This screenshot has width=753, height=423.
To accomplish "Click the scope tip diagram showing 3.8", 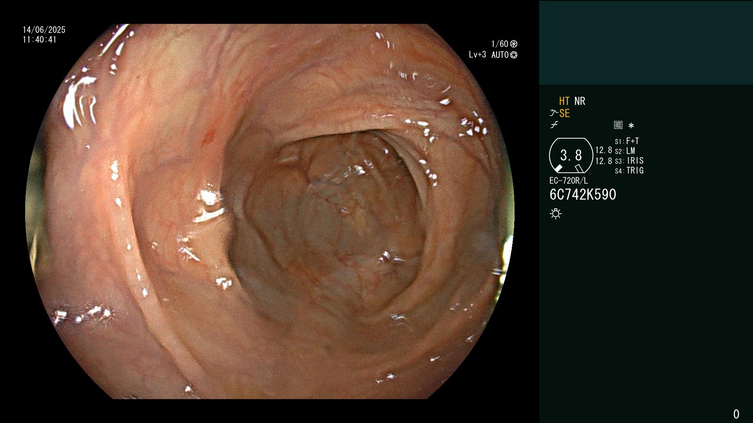I will tap(571, 155).
